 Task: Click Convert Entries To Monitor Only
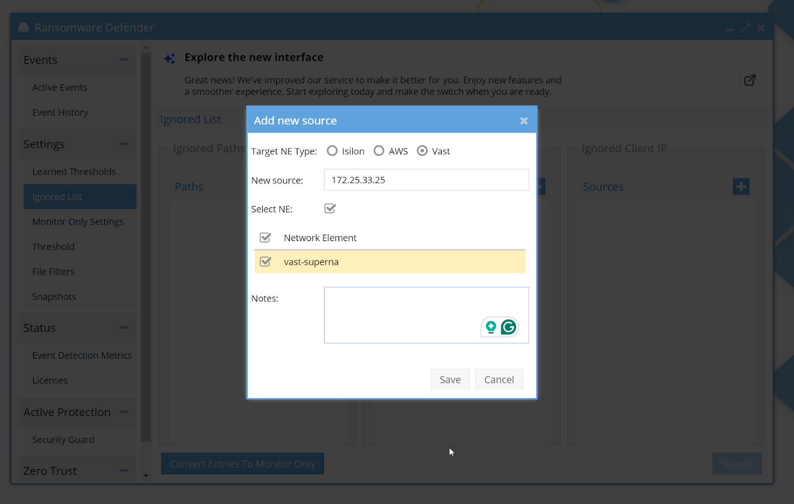(243, 464)
